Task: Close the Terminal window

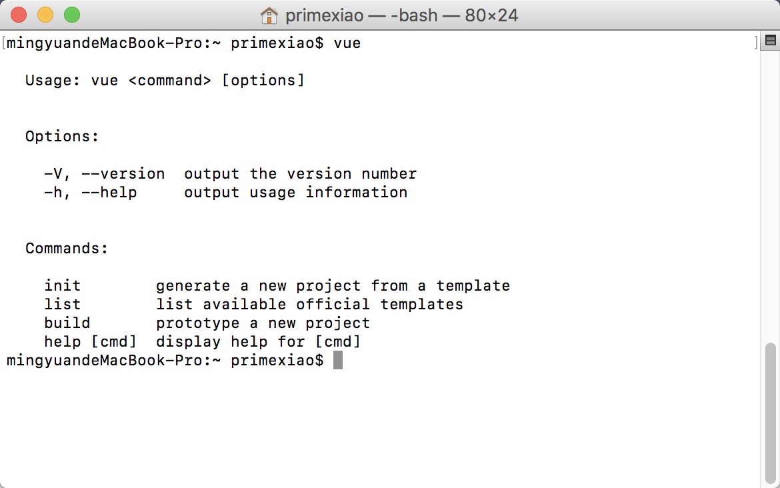Action: [19, 15]
